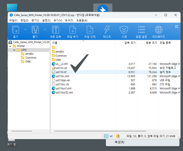Switch to details list view icon
Image resolution: width=183 pixels, height=151 pixels.
pos(106,136)
